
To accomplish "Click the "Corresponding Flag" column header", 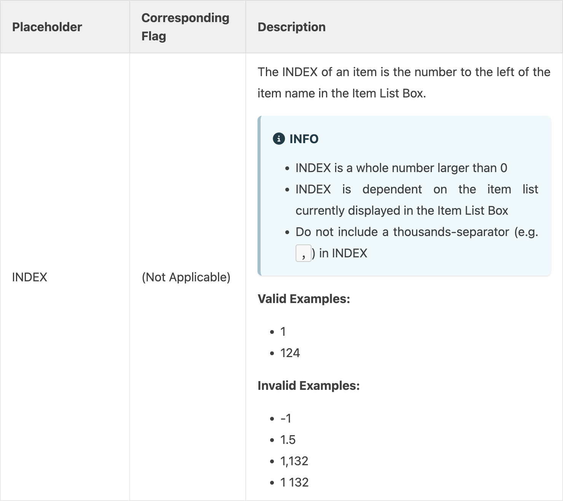I will (x=185, y=27).
